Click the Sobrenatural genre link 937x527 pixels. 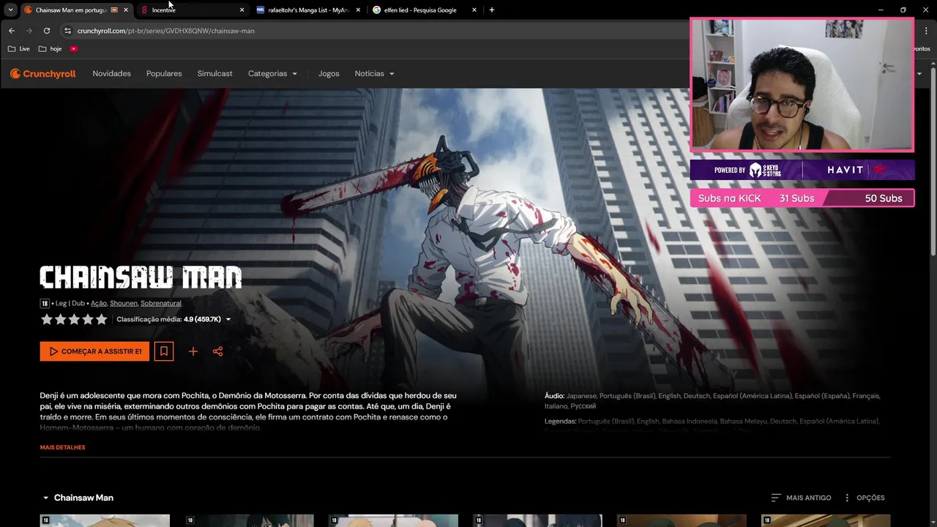[x=161, y=303]
